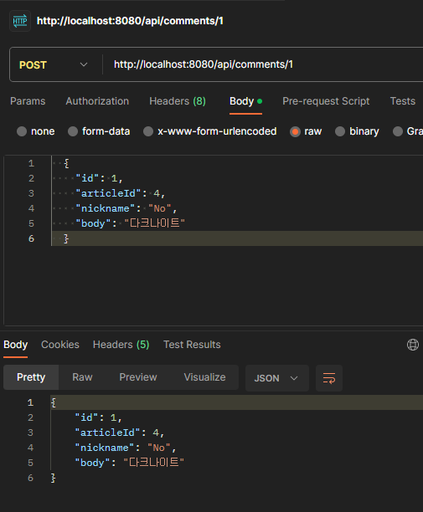
Task: Click the request title at the top
Action: point(130,21)
